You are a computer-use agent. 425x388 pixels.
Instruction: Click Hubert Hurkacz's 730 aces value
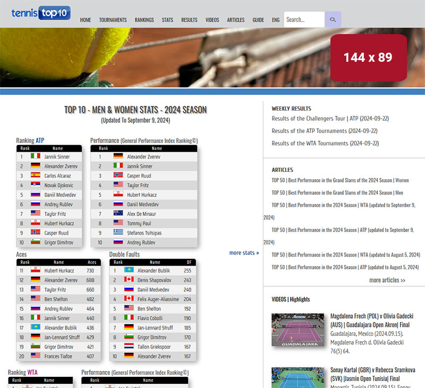point(90,271)
